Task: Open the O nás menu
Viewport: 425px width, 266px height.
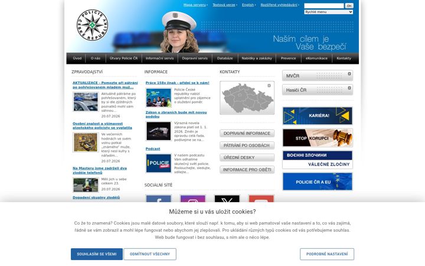Action: click(x=96, y=59)
